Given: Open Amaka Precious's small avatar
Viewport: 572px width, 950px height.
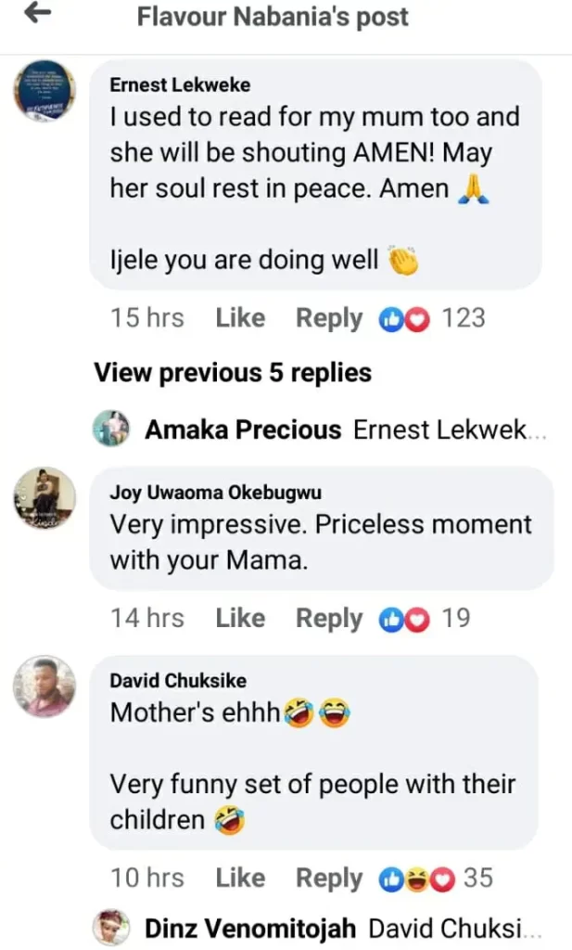Looking at the screenshot, I should (111, 429).
